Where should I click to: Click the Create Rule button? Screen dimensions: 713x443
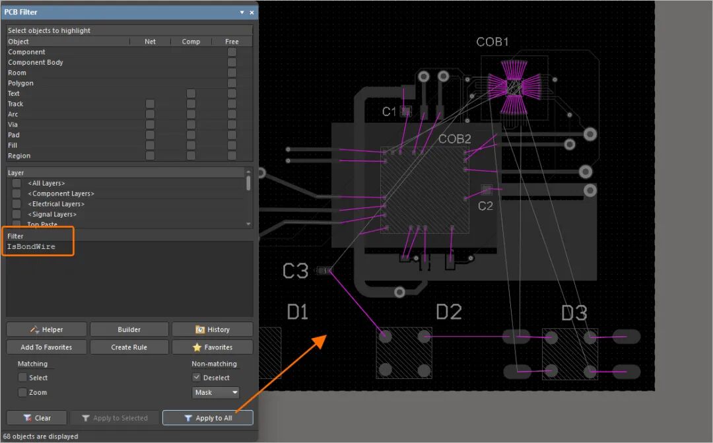click(129, 347)
